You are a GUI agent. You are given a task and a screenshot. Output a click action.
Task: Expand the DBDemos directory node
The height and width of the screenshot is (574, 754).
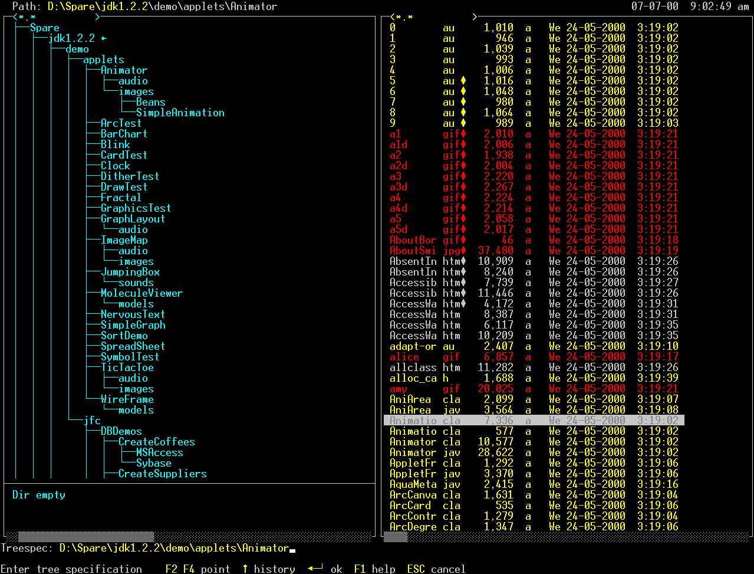pyautogui.click(x=121, y=431)
